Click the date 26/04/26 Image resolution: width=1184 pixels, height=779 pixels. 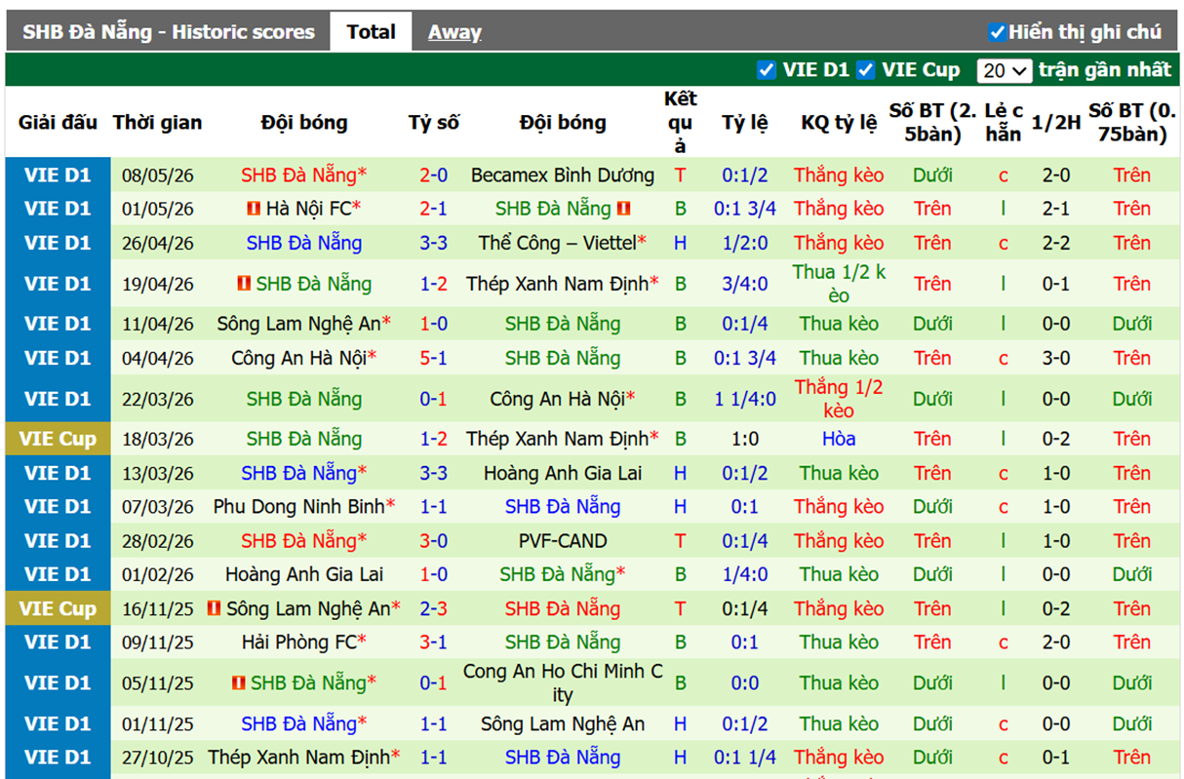pos(158,243)
